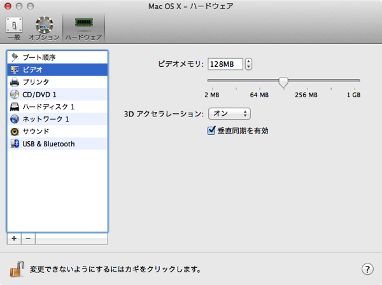Image resolution: width=382 pixels, height=285 pixels.
Task: Click the video memory slider thumb
Action: coord(283,83)
